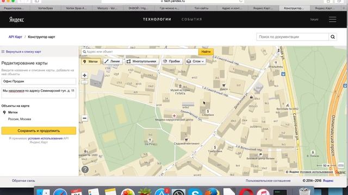Open the Trash in the Dock
348x195 pixels.
point(304,192)
